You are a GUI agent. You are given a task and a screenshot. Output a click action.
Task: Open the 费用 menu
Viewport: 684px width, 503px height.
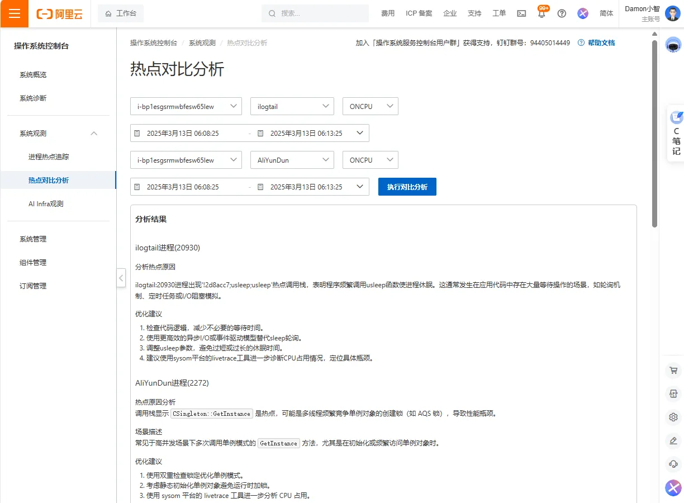click(x=388, y=13)
